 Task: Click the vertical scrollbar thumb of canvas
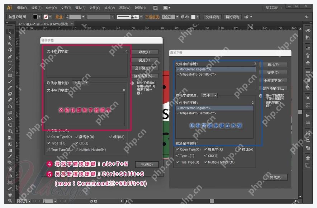click(300, 112)
